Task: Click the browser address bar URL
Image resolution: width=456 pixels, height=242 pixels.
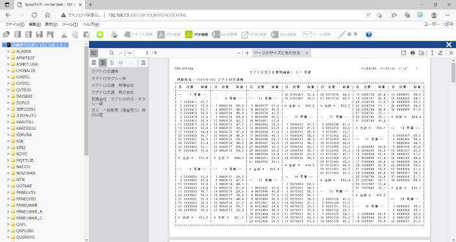Action: pos(147,15)
